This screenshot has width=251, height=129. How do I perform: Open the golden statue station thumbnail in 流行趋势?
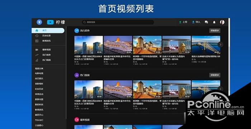point(176,45)
